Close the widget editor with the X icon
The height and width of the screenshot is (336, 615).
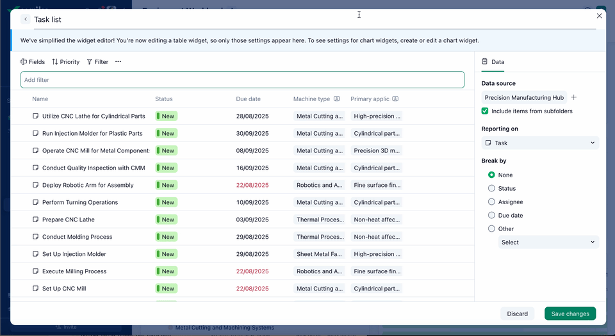coord(599,16)
